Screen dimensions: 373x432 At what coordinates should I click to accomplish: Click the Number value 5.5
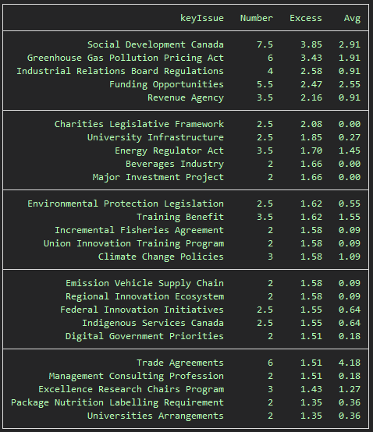pyautogui.click(x=265, y=84)
